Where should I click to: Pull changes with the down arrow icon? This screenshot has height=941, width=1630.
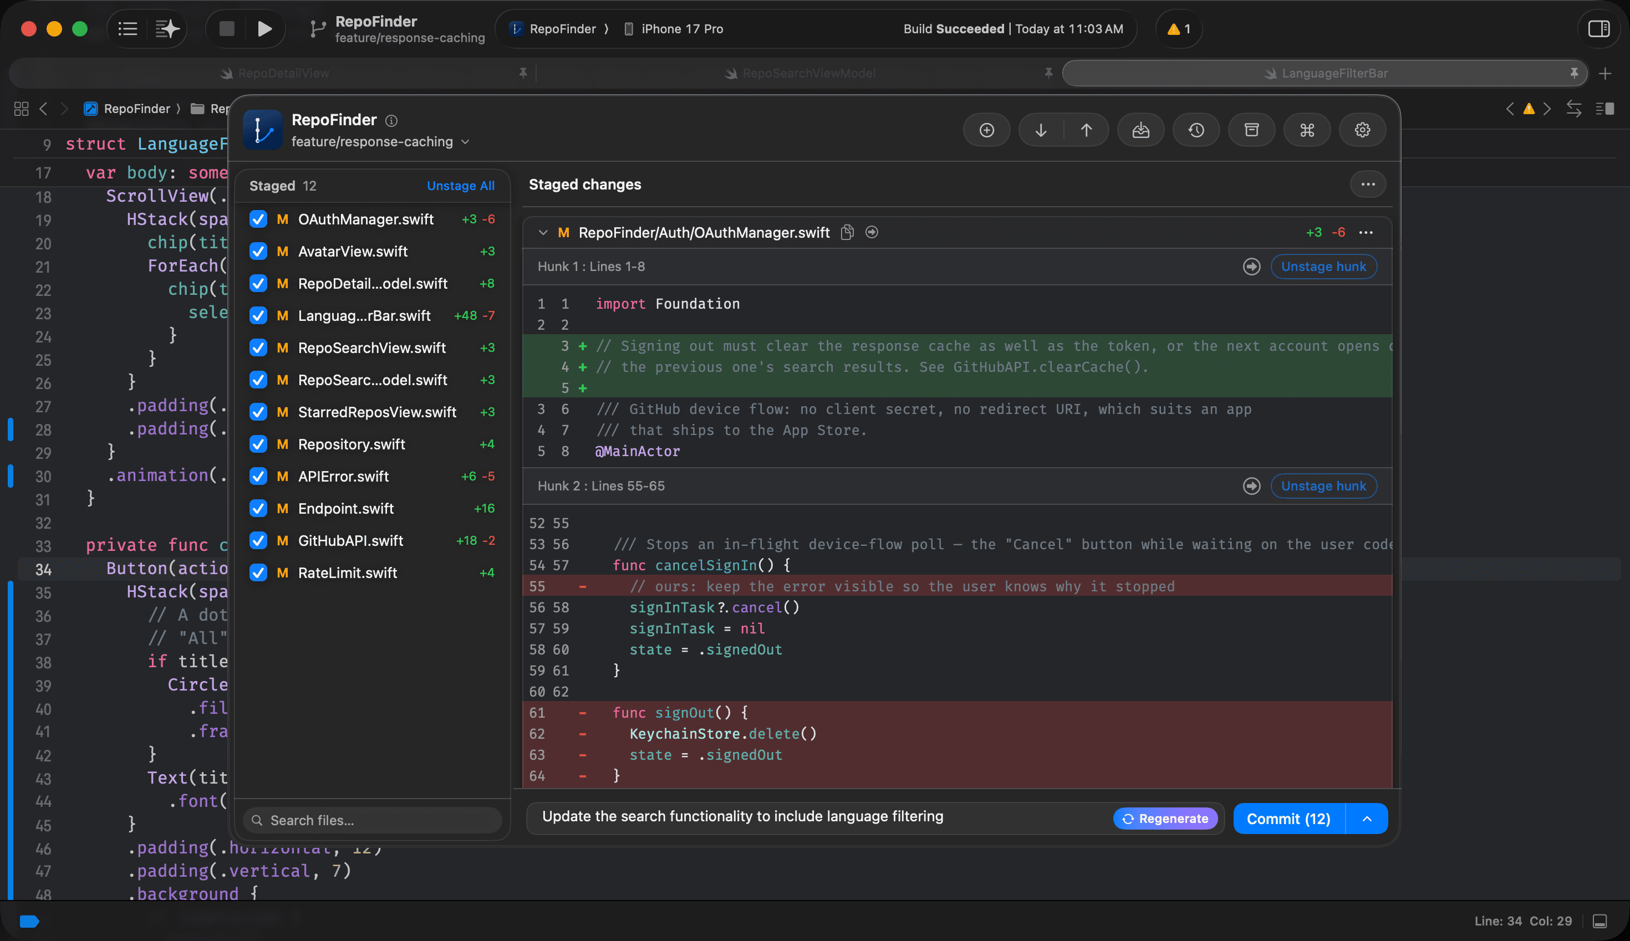point(1041,130)
